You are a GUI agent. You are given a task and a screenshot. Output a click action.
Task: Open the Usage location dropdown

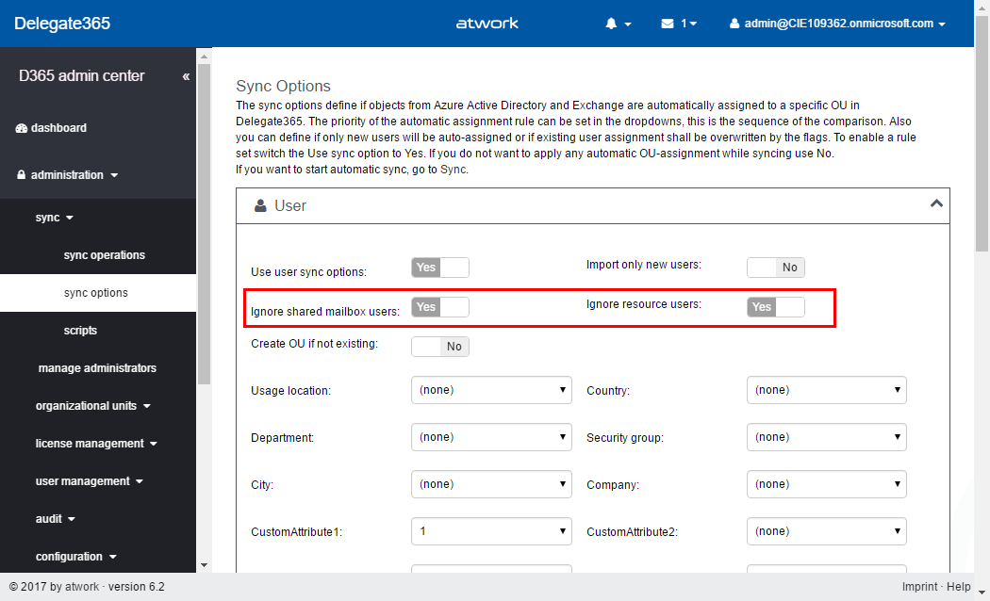(491, 390)
